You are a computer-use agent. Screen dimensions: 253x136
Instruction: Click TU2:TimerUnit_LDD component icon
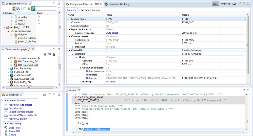[15, 65]
